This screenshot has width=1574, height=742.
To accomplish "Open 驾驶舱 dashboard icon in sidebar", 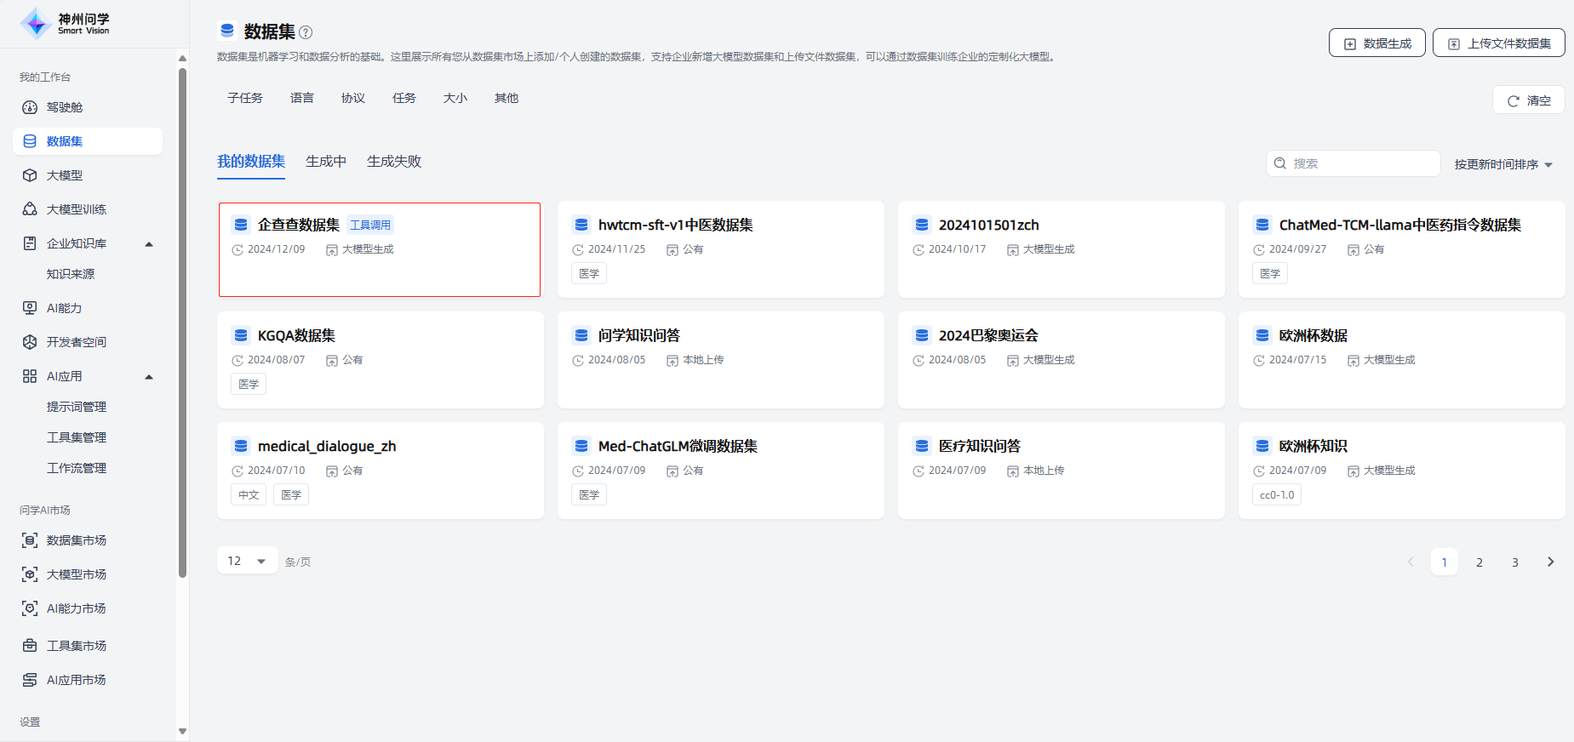I will coord(30,107).
